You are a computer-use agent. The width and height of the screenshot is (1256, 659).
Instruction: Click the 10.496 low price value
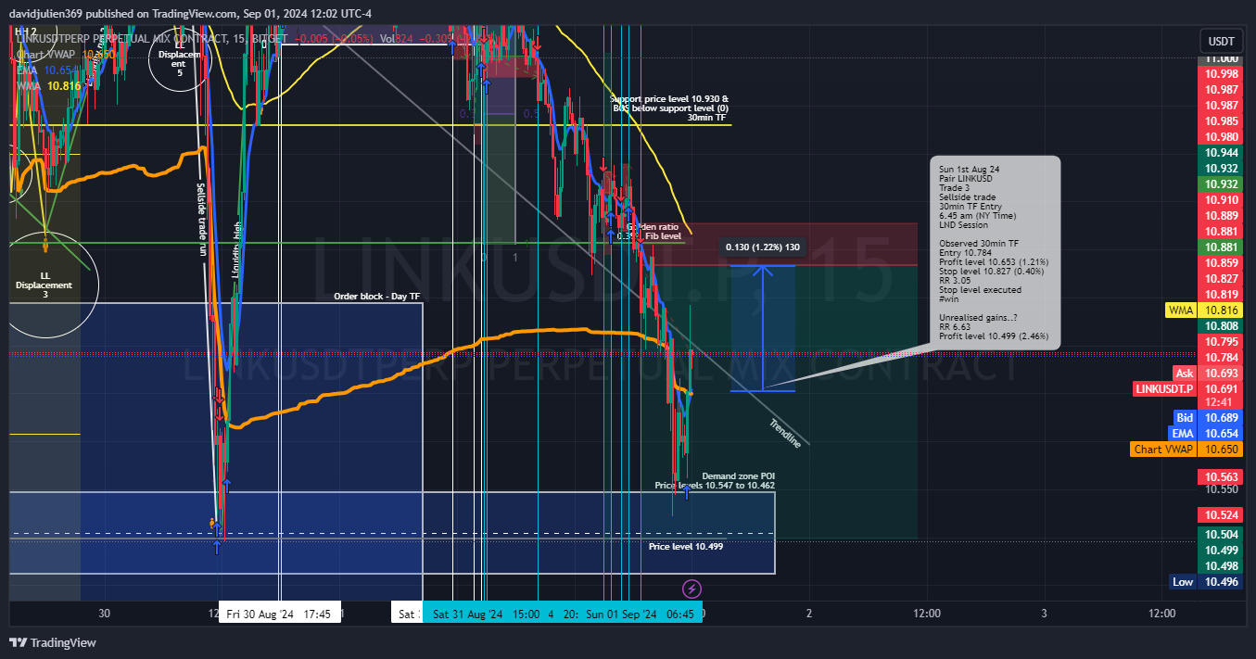1222,582
